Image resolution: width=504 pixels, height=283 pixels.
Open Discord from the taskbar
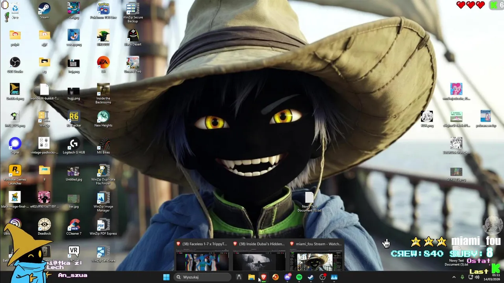click(x=287, y=277)
